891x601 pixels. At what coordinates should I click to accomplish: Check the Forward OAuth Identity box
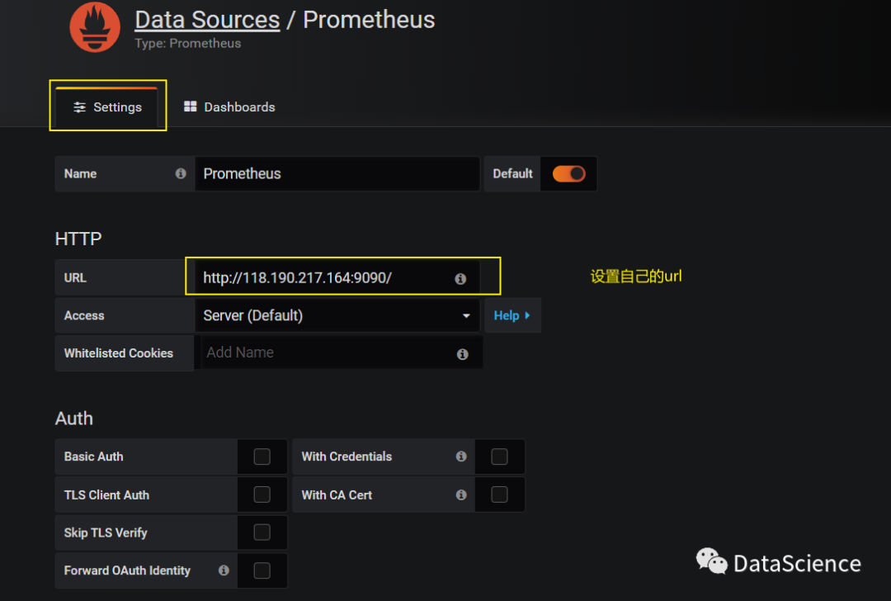tap(262, 570)
